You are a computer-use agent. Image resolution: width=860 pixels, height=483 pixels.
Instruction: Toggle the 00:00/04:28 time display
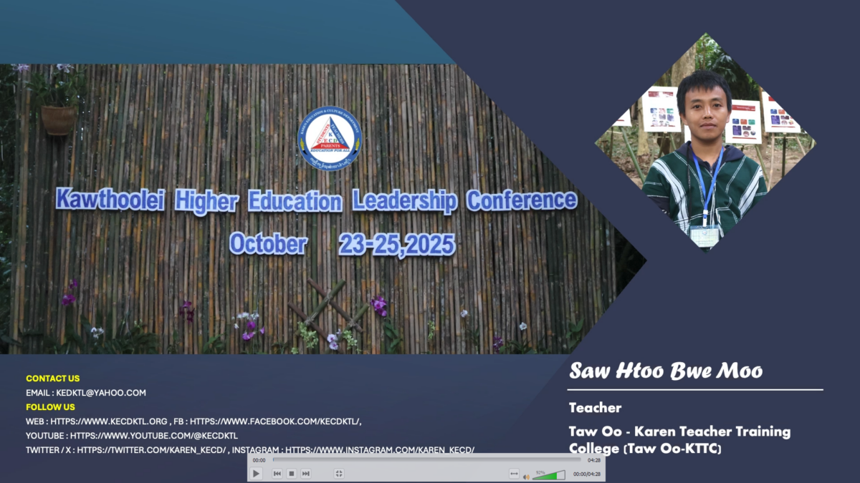click(586, 474)
